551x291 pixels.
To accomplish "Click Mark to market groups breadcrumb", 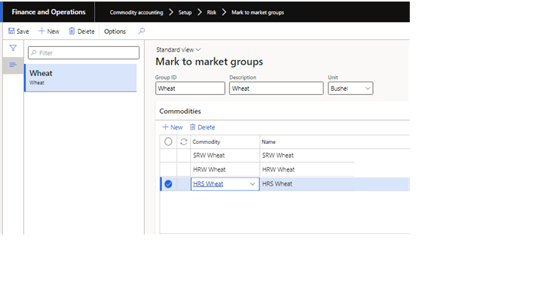I will point(257,12).
